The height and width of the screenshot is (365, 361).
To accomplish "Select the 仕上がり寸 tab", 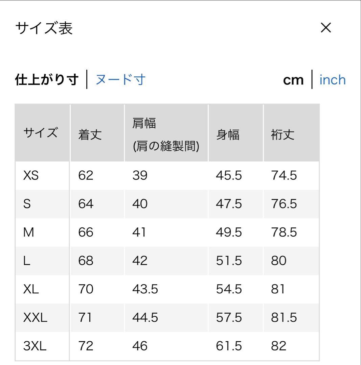I will point(47,80).
